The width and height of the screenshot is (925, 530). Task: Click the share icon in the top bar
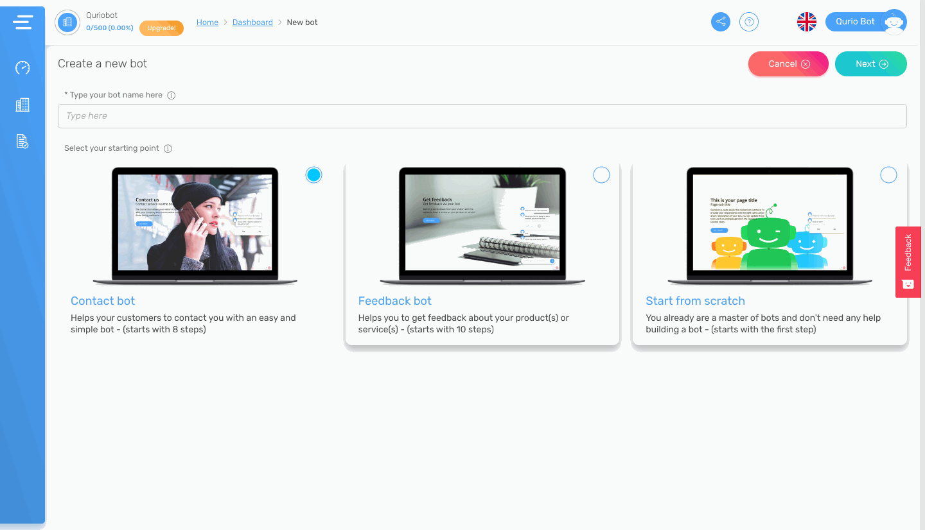[720, 21]
